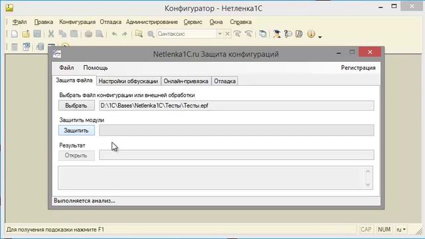
Task: Redo with the right arrow icon
Action: point(124,34)
